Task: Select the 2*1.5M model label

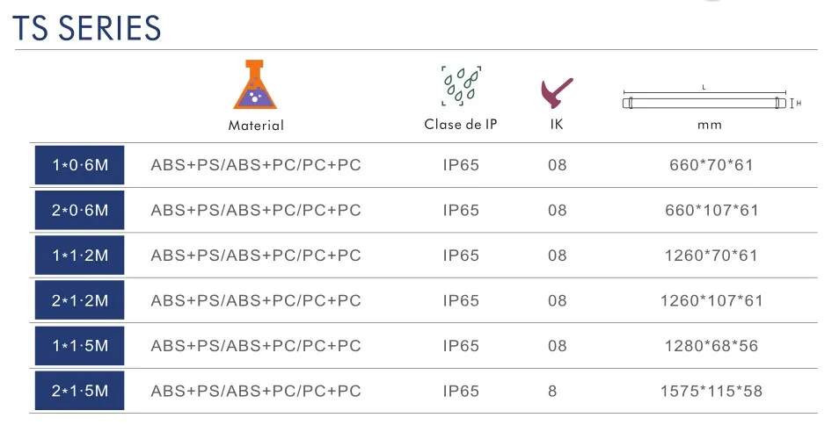Action: [x=79, y=391]
